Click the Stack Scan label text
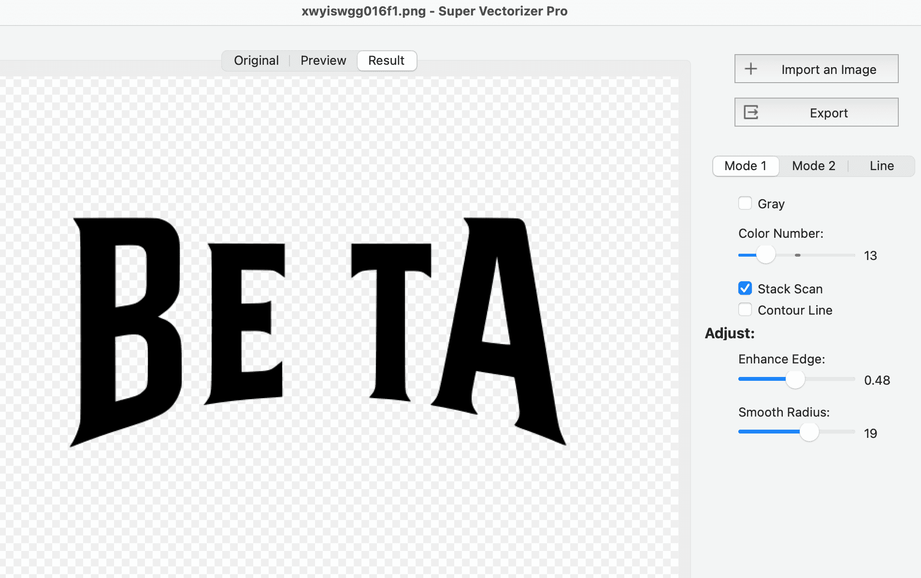The width and height of the screenshot is (921, 578). pyautogui.click(x=790, y=289)
